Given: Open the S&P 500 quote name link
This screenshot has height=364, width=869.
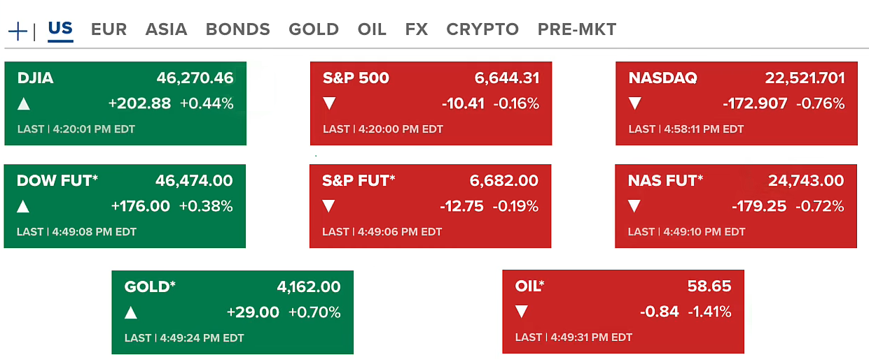Looking at the screenshot, I should [x=356, y=78].
